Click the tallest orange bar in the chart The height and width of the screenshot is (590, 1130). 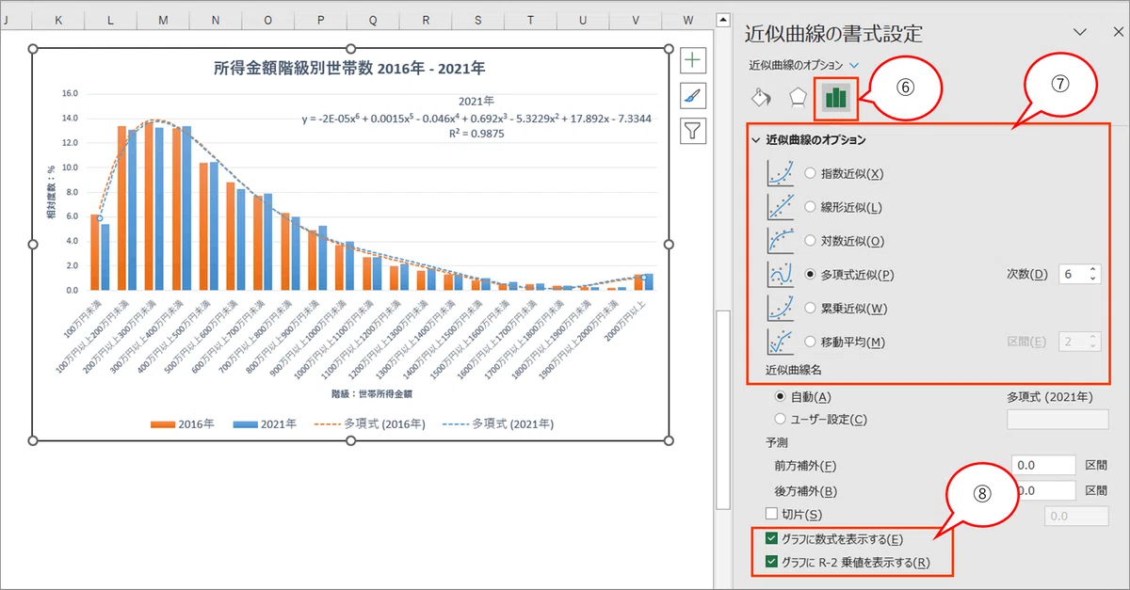tap(149, 206)
